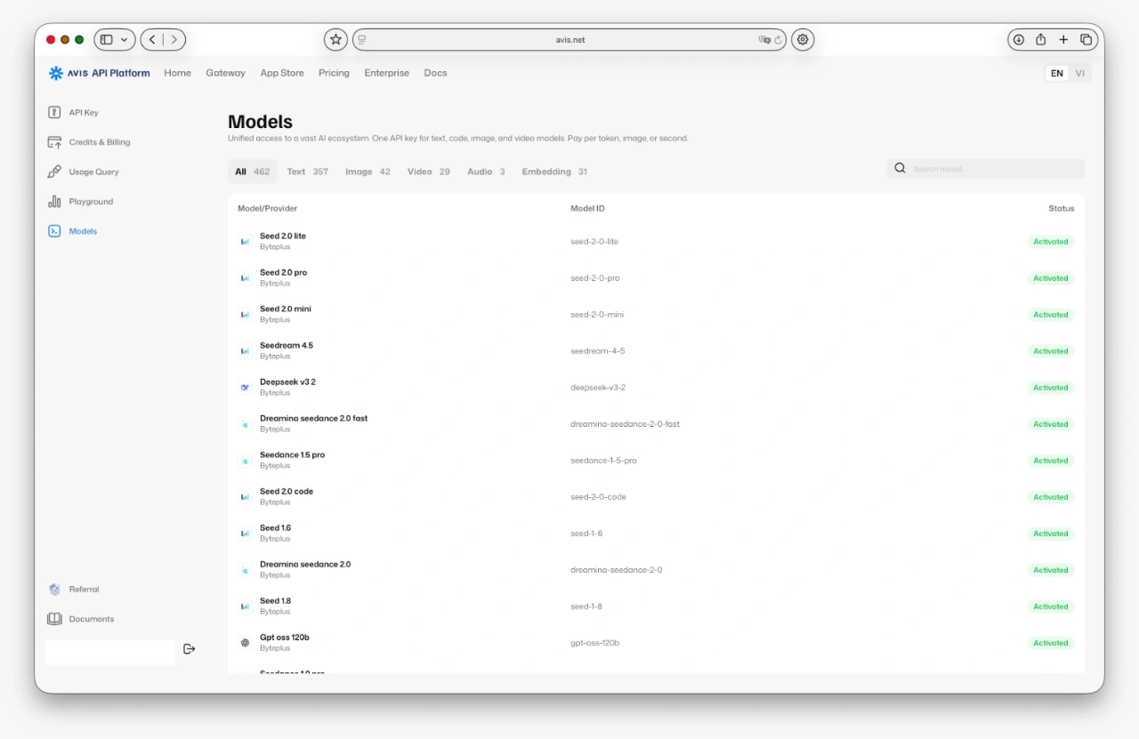
Task: Go back with the browser arrow
Action: (152, 39)
